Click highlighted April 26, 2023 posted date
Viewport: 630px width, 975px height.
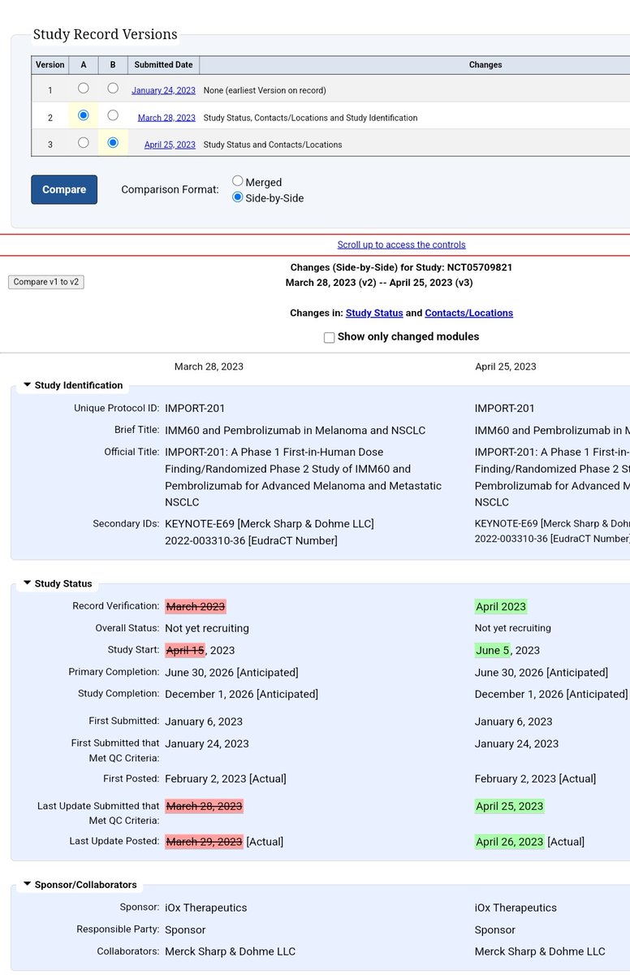[509, 842]
